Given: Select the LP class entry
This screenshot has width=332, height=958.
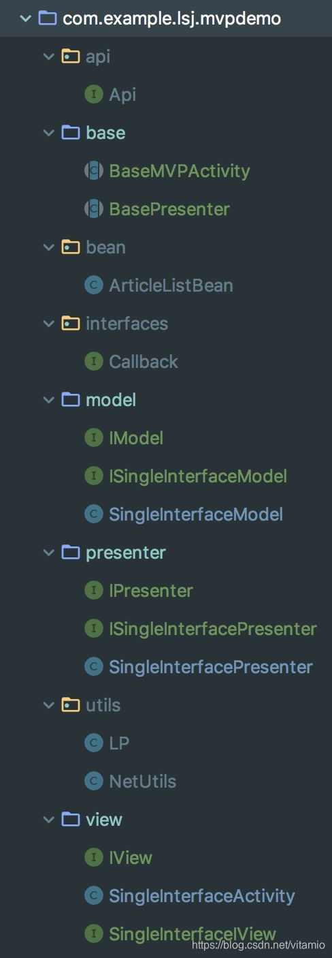Looking at the screenshot, I should [x=119, y=743].
